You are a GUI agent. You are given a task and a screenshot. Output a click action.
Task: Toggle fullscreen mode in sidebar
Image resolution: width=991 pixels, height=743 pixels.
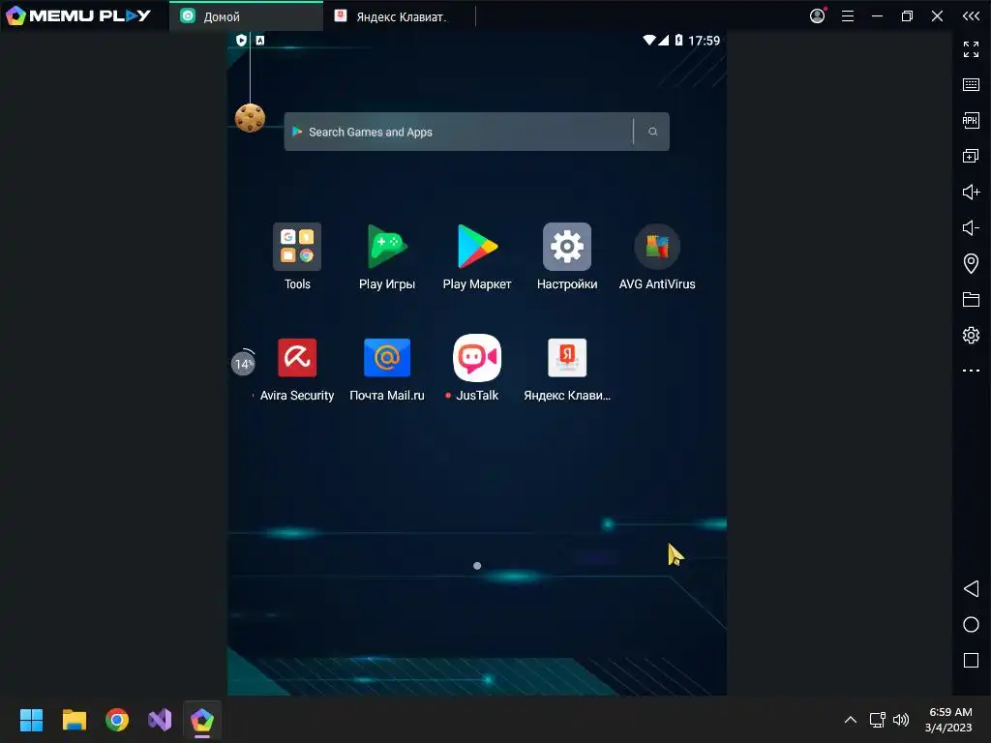[x=971, y=49]
